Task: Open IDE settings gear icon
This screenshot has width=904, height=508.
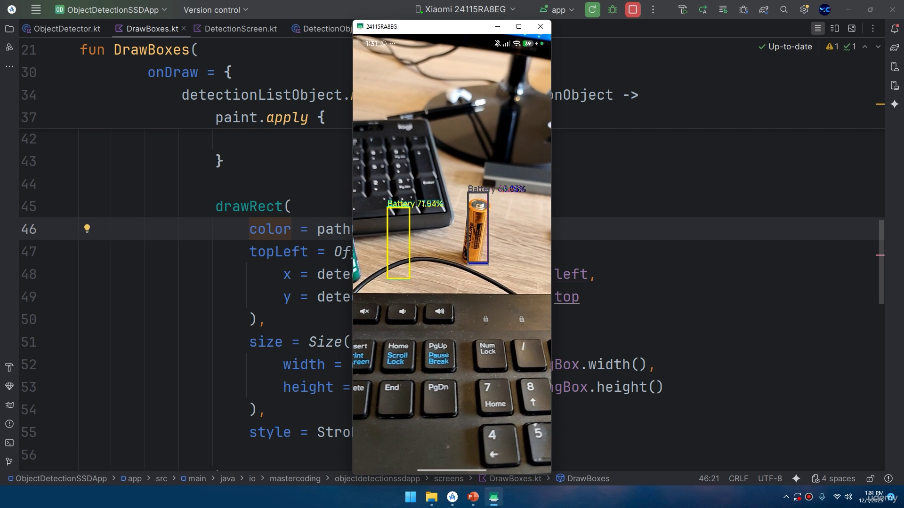Action: [x=804, y=9]
